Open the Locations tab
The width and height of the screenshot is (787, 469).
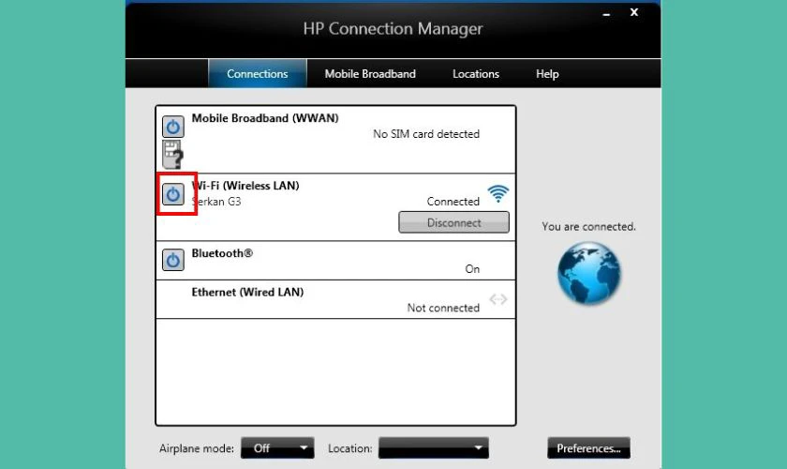tap(476, 73)
